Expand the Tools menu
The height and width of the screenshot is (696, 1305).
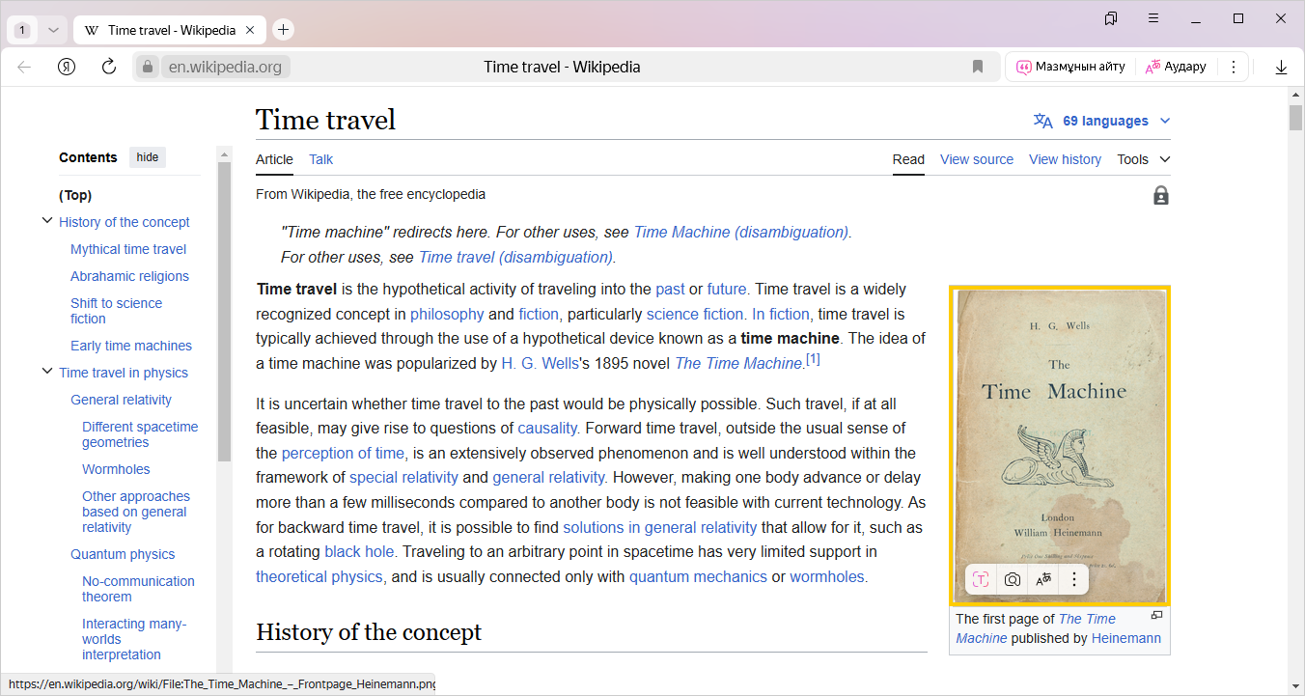pos(1143,159)
